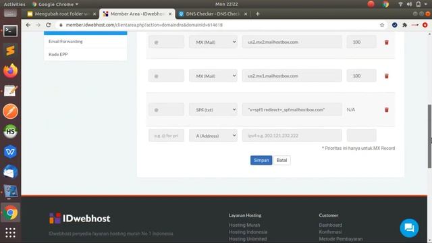Open Metode Pembayaran footer link
Viewport: 432px width, 243px height.
(341, 239)
